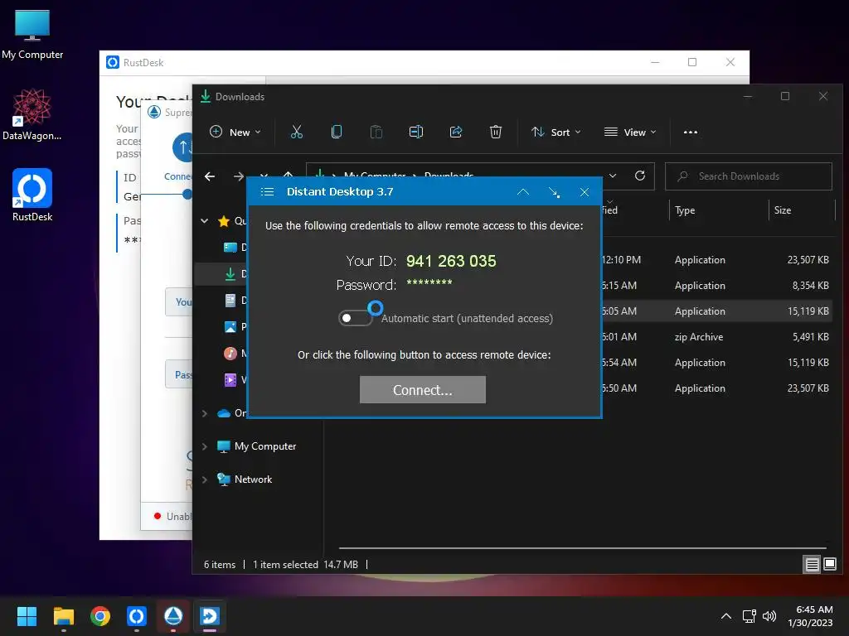
Task: Open the Windows Start menu
Action: (x=27, y=616)
